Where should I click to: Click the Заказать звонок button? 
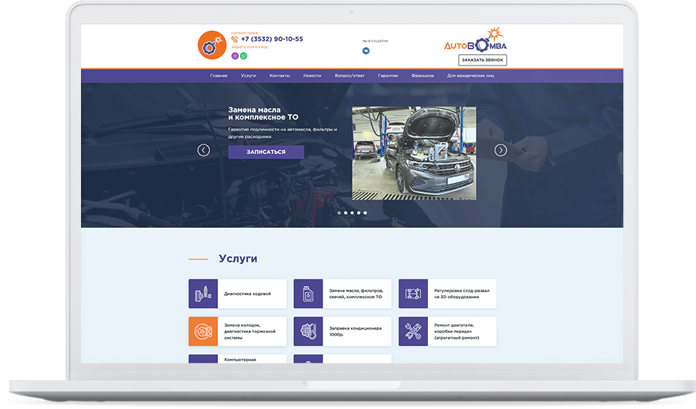[x=482, y=60]
